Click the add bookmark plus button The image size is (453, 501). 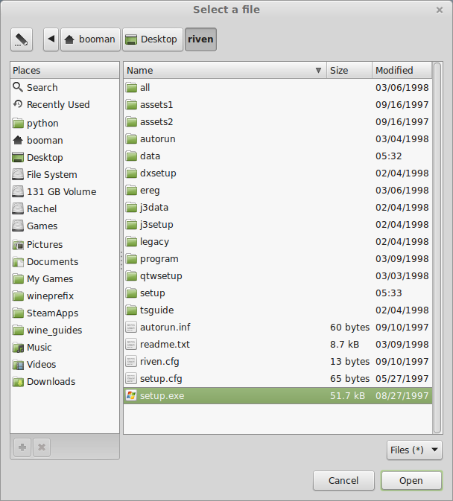[22, 447]
